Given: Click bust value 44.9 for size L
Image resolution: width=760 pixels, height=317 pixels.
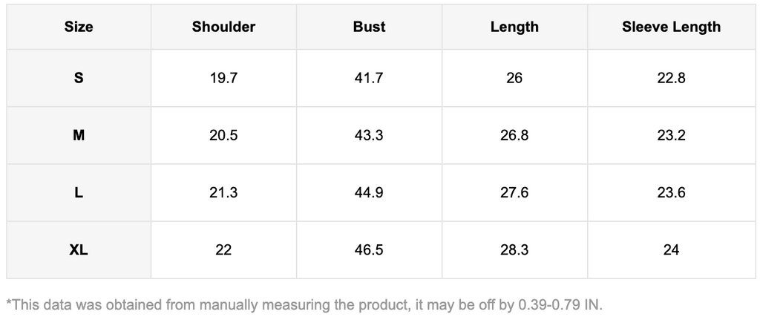Looking at the screenshot, I should tap(369, 193).
